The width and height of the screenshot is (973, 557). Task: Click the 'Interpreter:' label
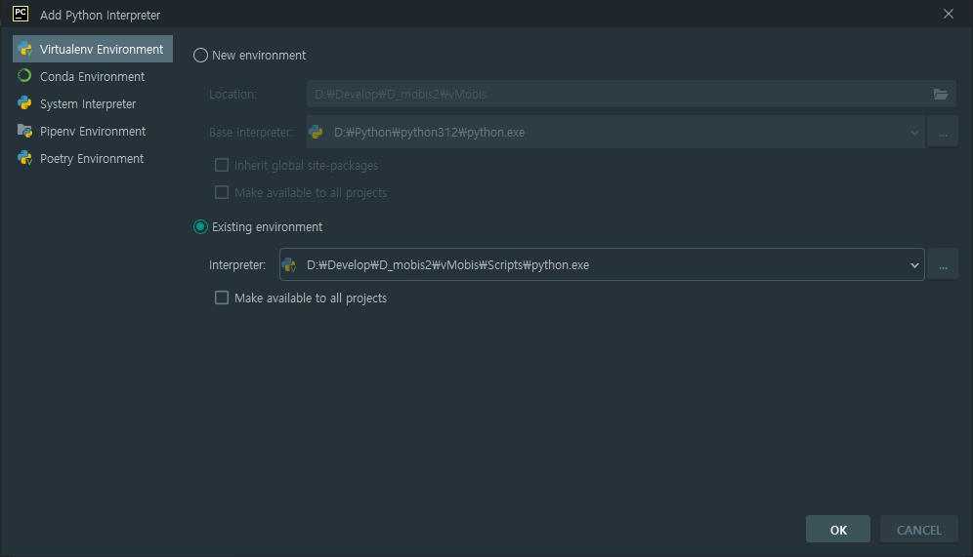(x=237, y=265)
